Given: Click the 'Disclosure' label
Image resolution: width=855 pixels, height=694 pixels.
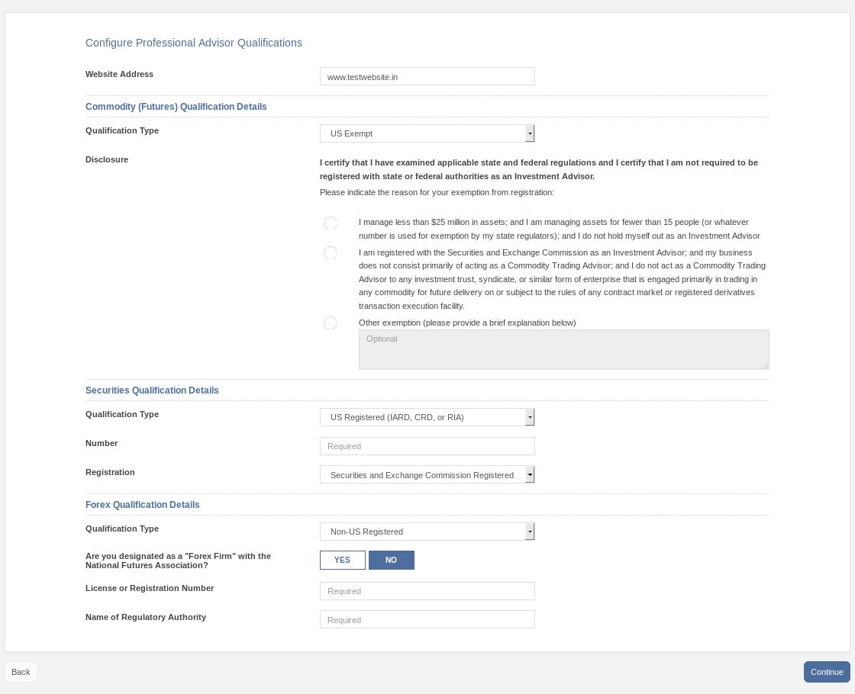Looking at the screenshot, I should [107, 159].
